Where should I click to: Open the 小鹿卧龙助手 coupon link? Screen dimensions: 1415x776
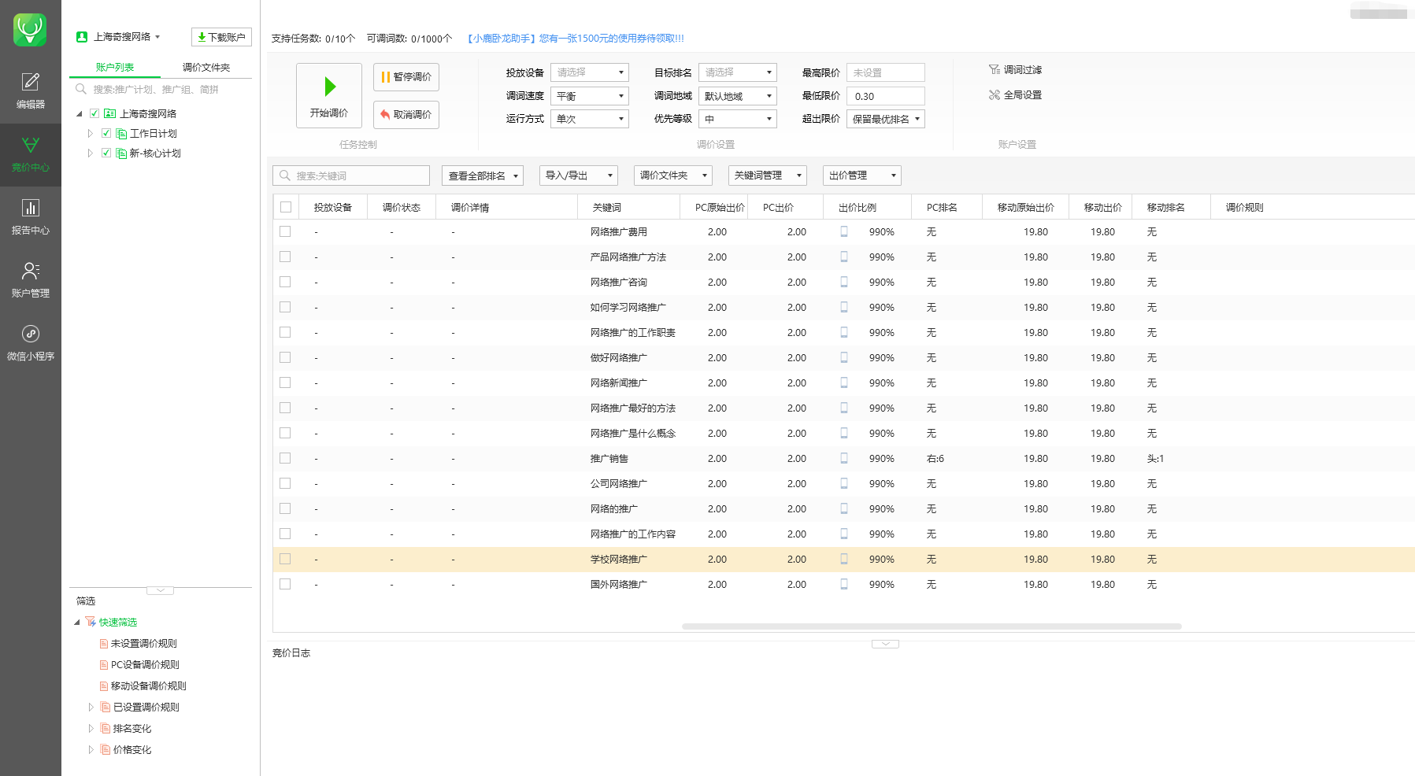click(x=576, y=39)
